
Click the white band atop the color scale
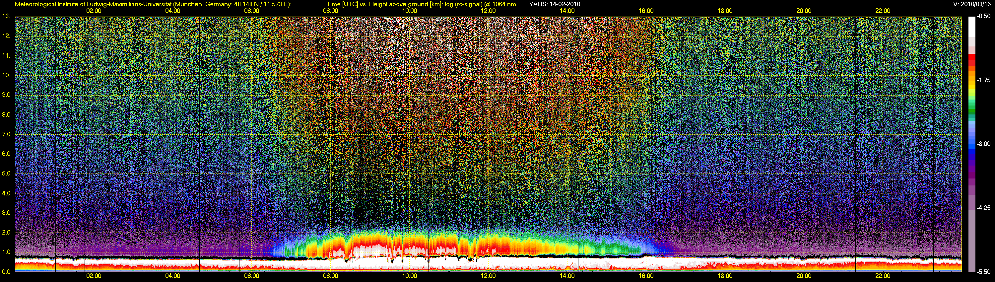[972, 27]
